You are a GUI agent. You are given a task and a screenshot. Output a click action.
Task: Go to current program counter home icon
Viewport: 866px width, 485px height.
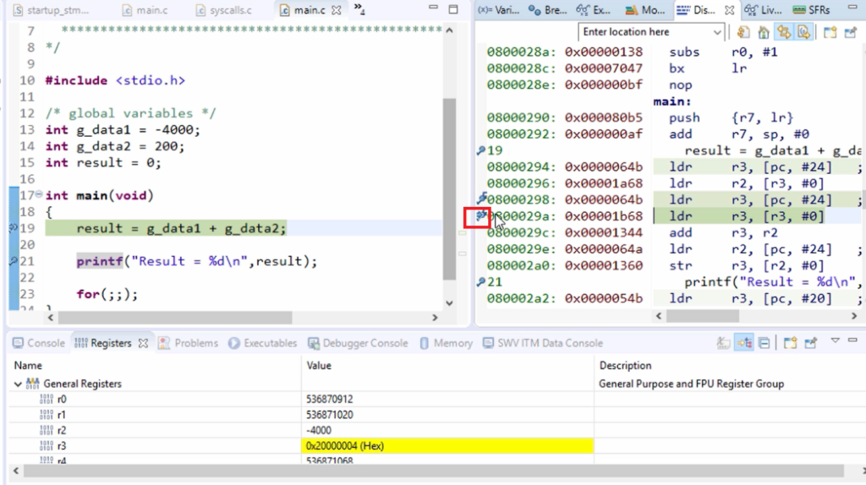click(764, 33)
